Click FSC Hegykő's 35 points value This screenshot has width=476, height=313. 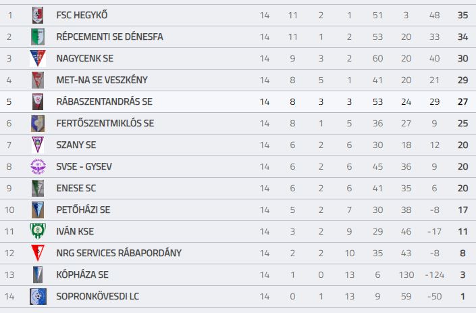462,15
